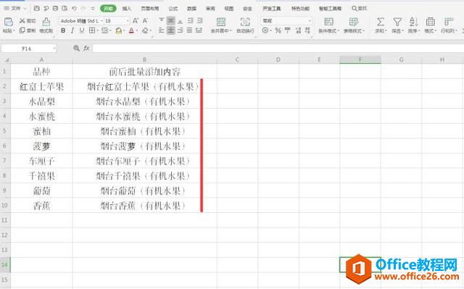Click the Rows and Columns (行和列) icon

(449, 22)
